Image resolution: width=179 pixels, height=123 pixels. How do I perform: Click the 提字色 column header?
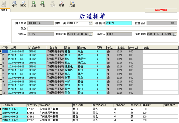87,48
